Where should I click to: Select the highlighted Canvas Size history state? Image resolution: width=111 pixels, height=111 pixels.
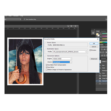(x=101, y=81)
